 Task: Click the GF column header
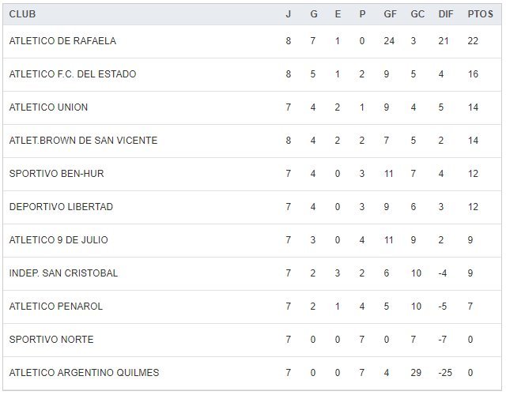pyautogui.click(x=389, y=14)
